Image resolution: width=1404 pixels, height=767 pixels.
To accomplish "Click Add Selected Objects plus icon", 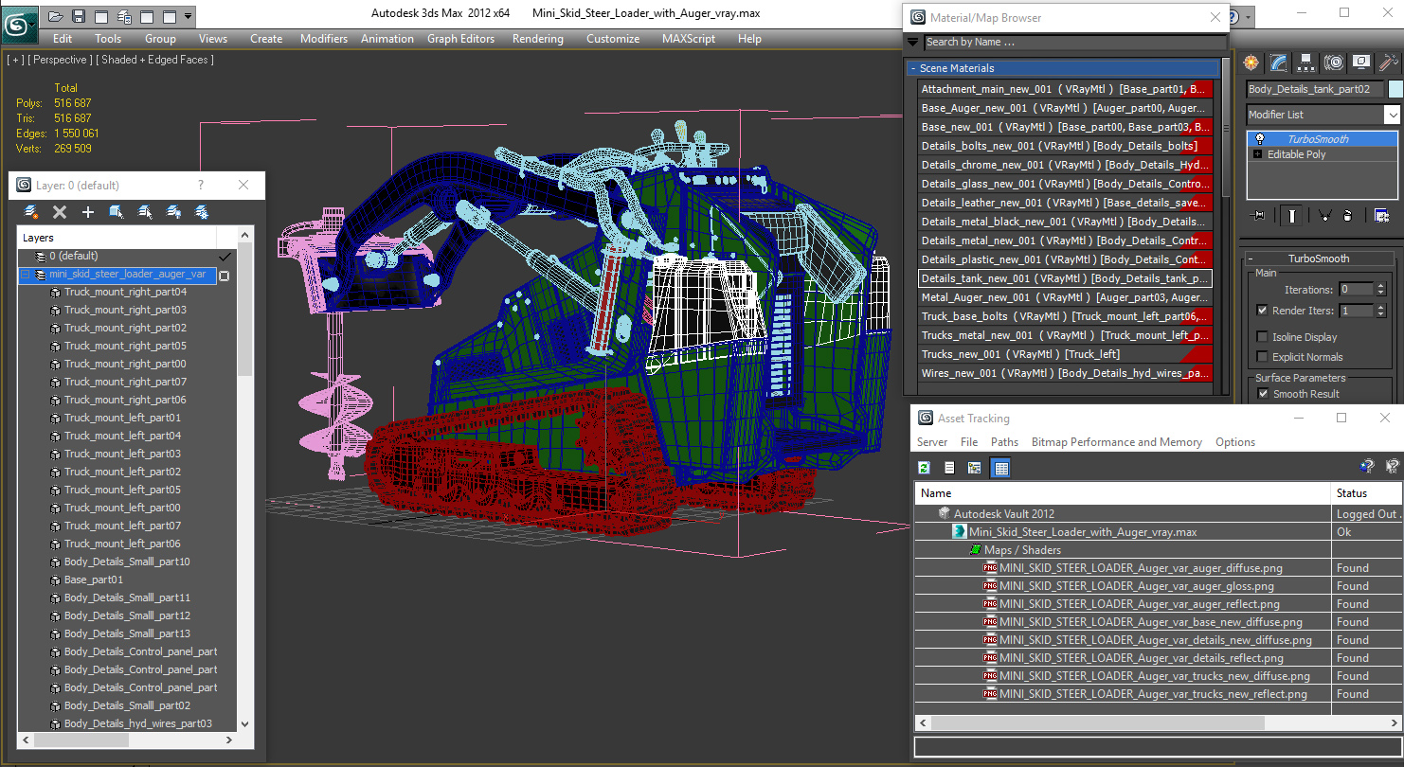I will tap(88, 212).
